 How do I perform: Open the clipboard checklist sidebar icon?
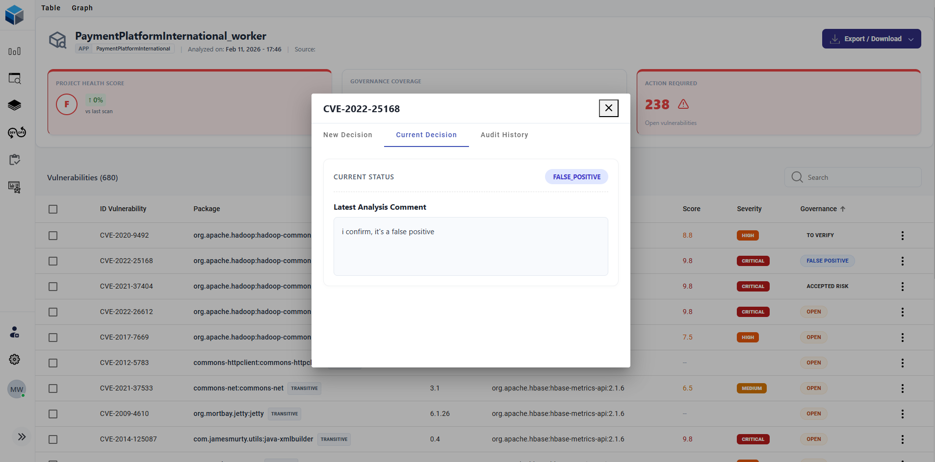tap(15, 160)
